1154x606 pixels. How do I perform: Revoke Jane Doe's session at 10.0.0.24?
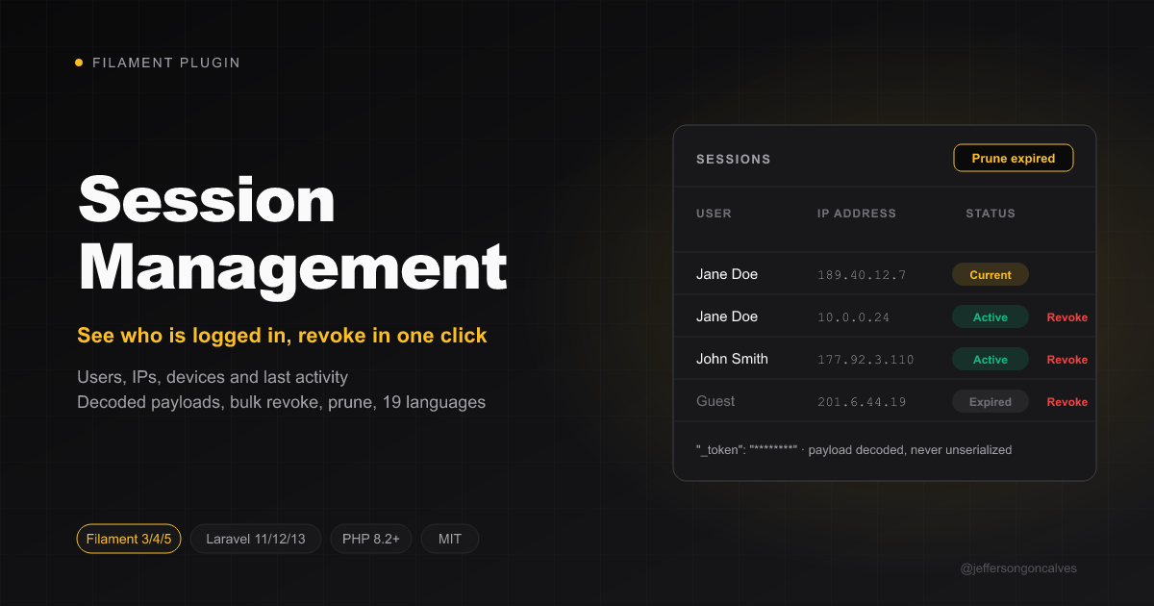pos(1066,317)
